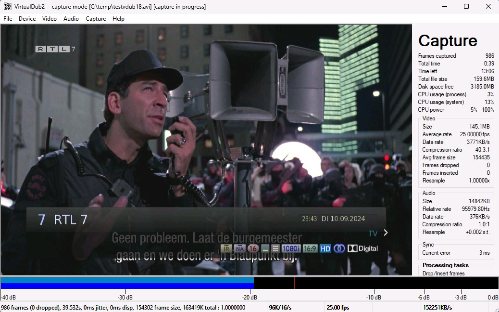Viewport: 499px width, 312px height.
Task: Click the "CPU usage (process)" label
Action: [442, 94]
